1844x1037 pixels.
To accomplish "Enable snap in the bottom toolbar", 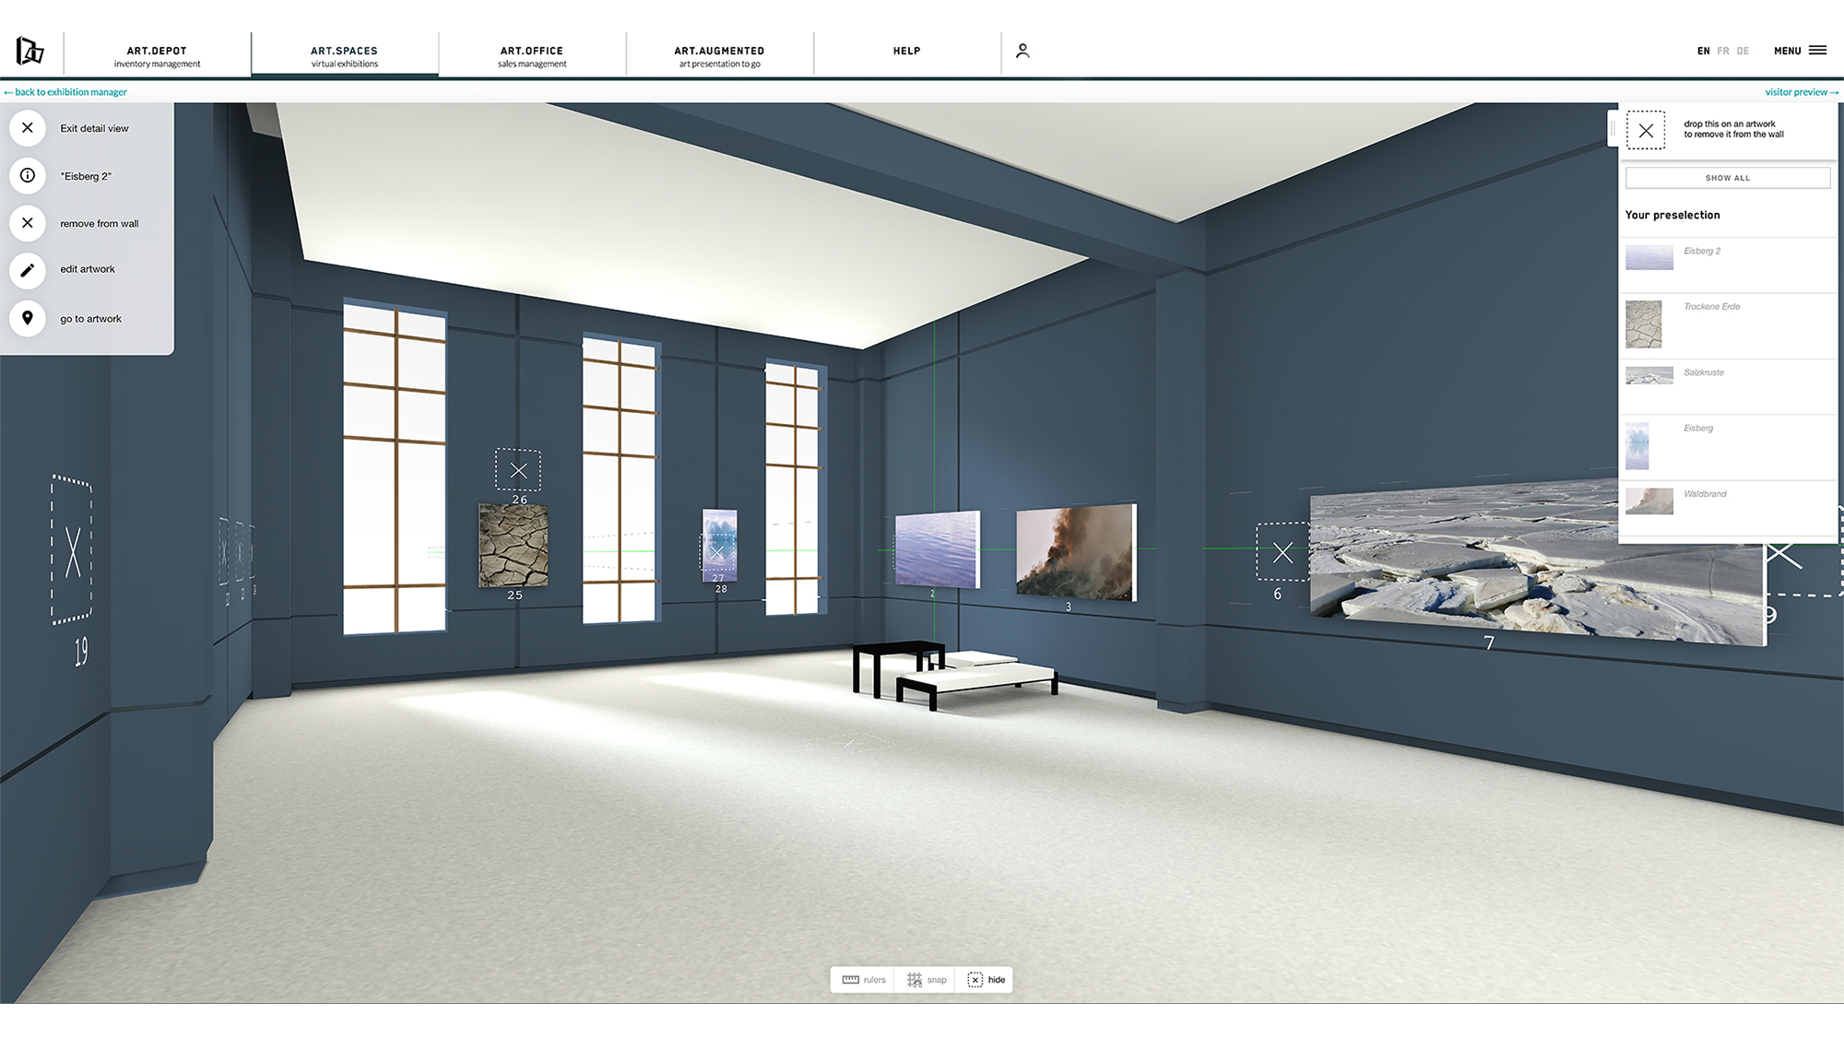I will click(925, 980).
